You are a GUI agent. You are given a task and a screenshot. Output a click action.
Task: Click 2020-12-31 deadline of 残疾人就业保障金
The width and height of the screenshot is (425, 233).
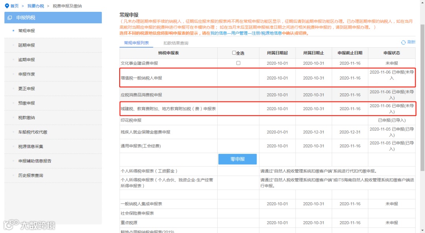[350, 132]
